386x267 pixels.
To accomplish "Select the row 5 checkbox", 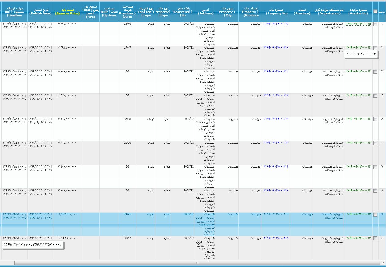I will [376, 120].
